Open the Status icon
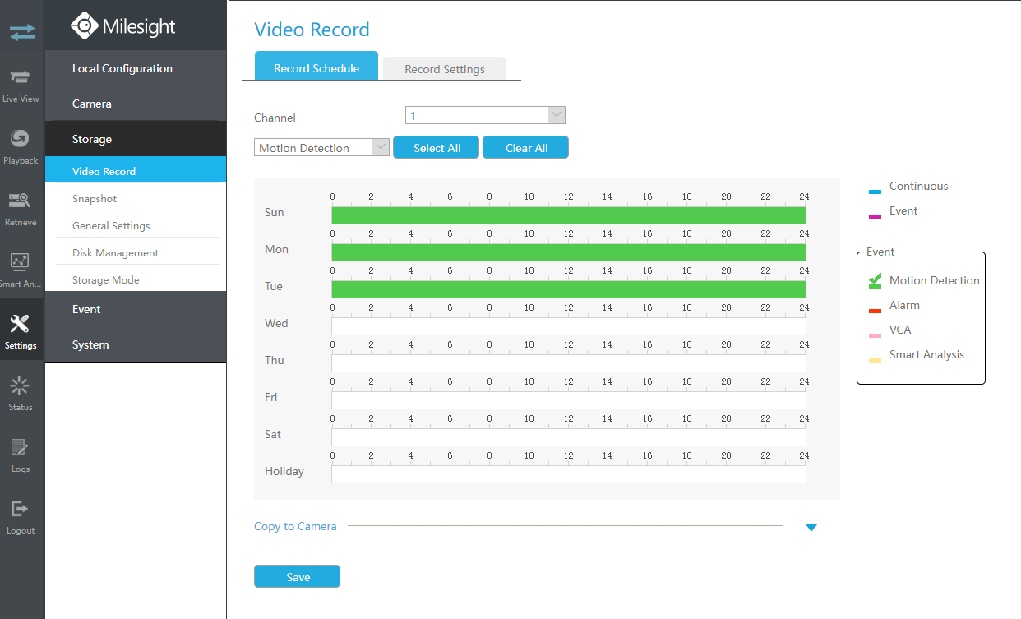This screenshot has width=1021, height=619. tap(21, 386)
